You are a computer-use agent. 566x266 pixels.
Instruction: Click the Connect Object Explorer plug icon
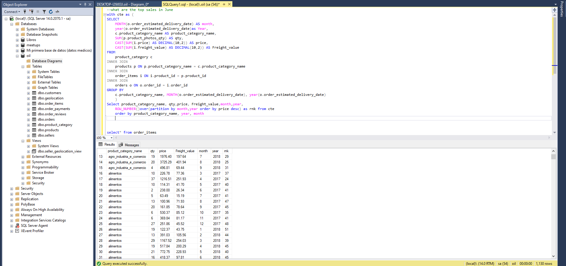(x=25, y=12)
